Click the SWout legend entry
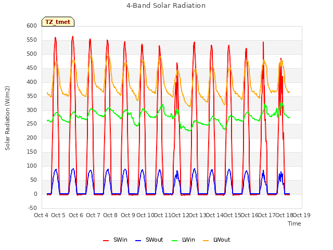This screenshot has width=333, height=250. 149,240
